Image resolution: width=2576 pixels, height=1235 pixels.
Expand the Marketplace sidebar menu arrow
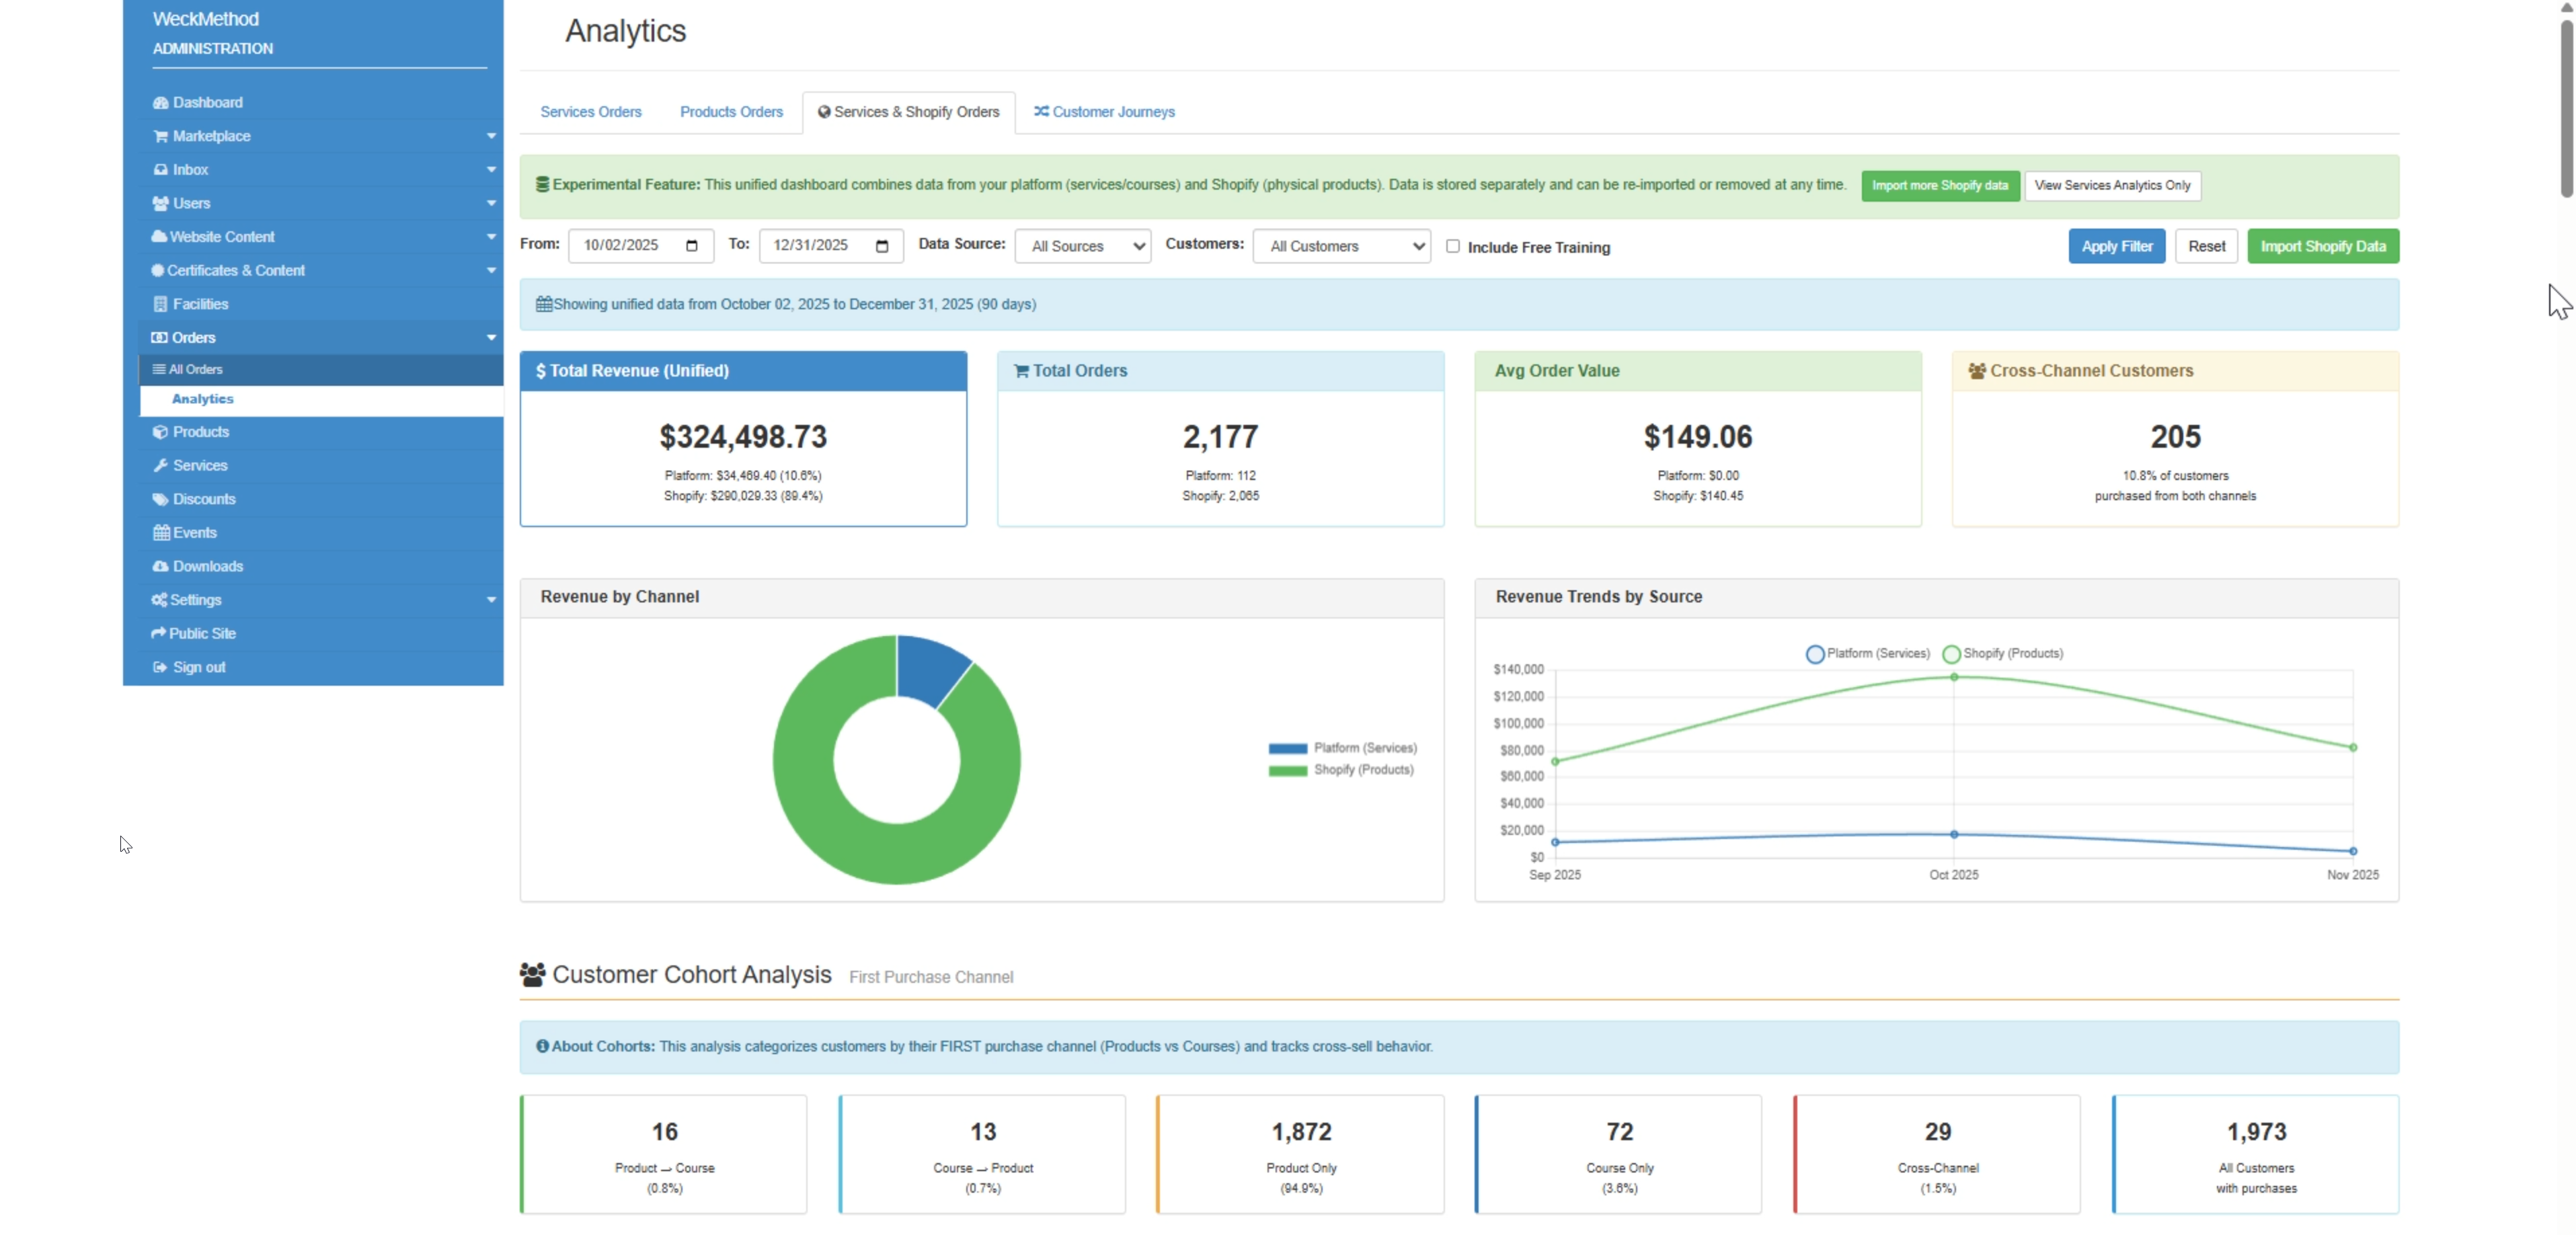coord(491,136)
